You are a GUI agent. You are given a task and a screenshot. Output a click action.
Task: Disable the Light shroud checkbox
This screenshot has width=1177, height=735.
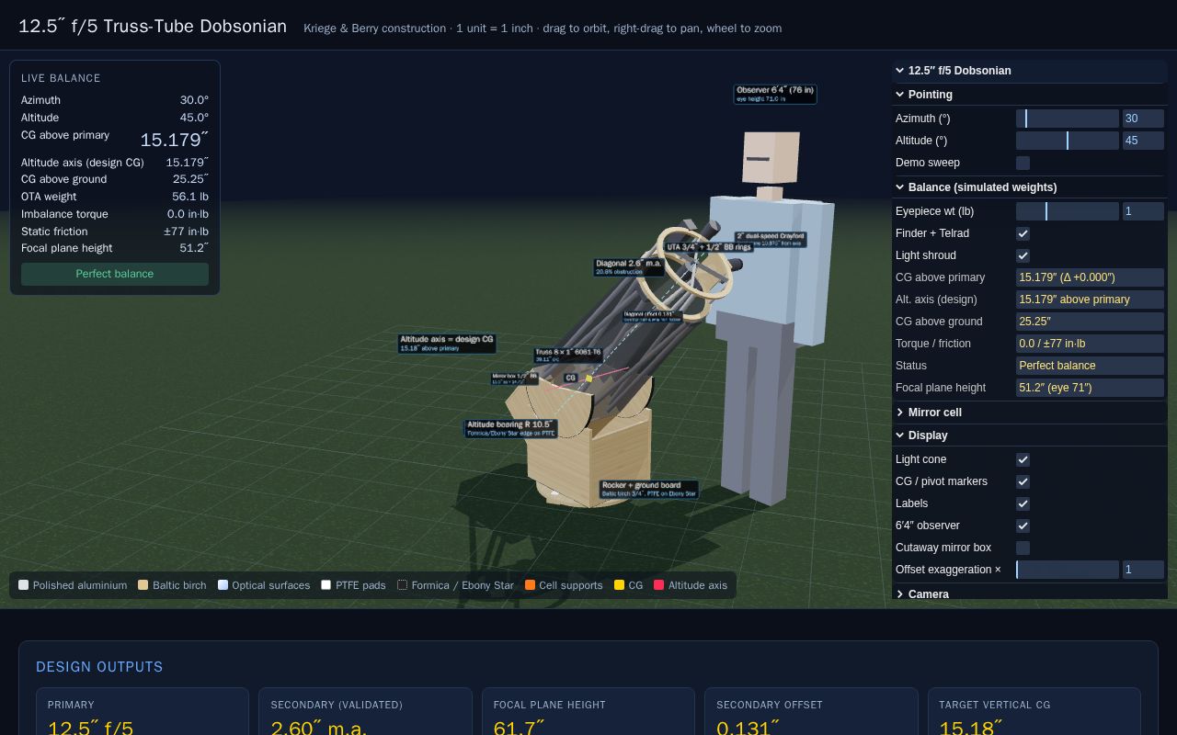1023,255
